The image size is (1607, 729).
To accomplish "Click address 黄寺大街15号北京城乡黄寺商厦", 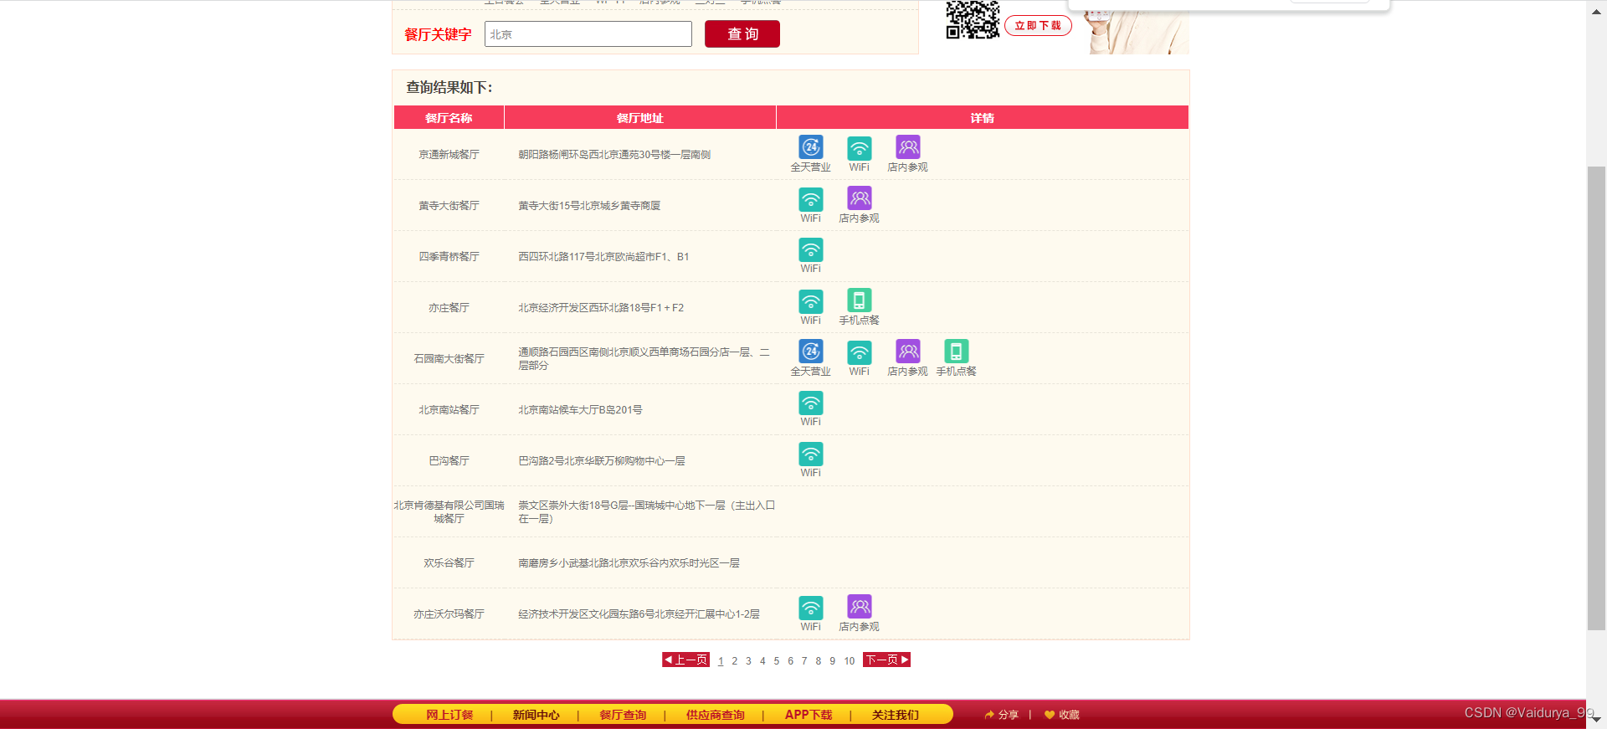I will [589, 206].
